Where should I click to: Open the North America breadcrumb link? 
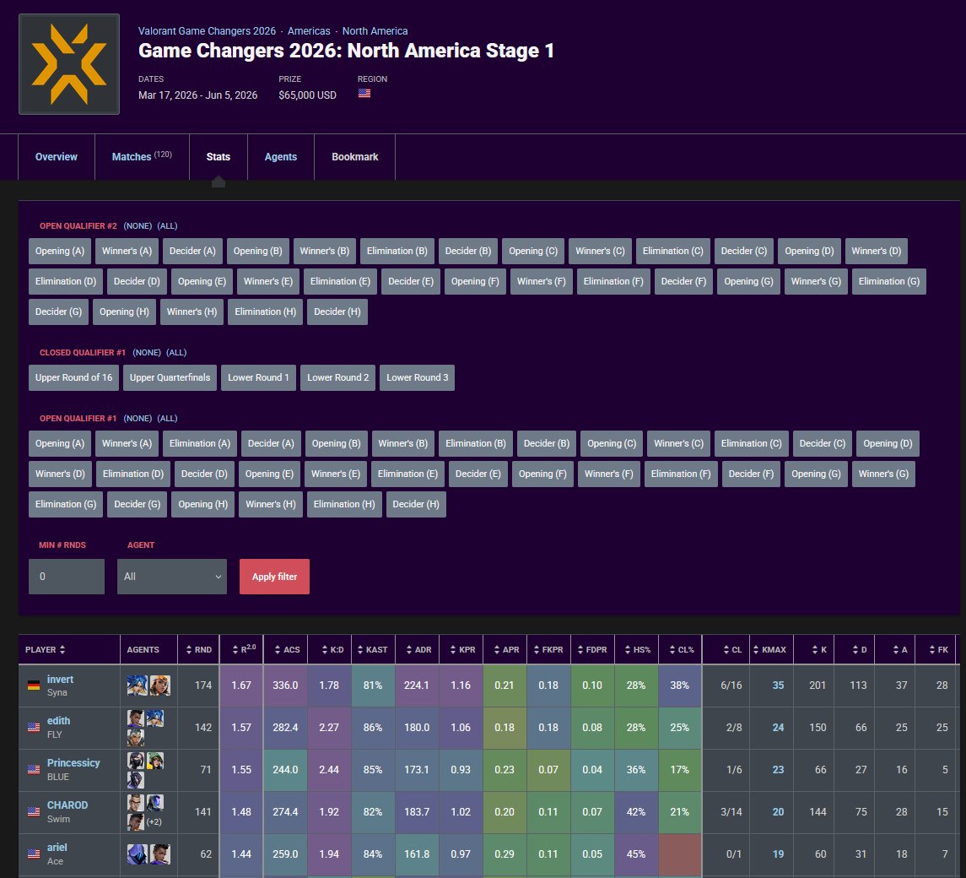click(x=375, y=31)
